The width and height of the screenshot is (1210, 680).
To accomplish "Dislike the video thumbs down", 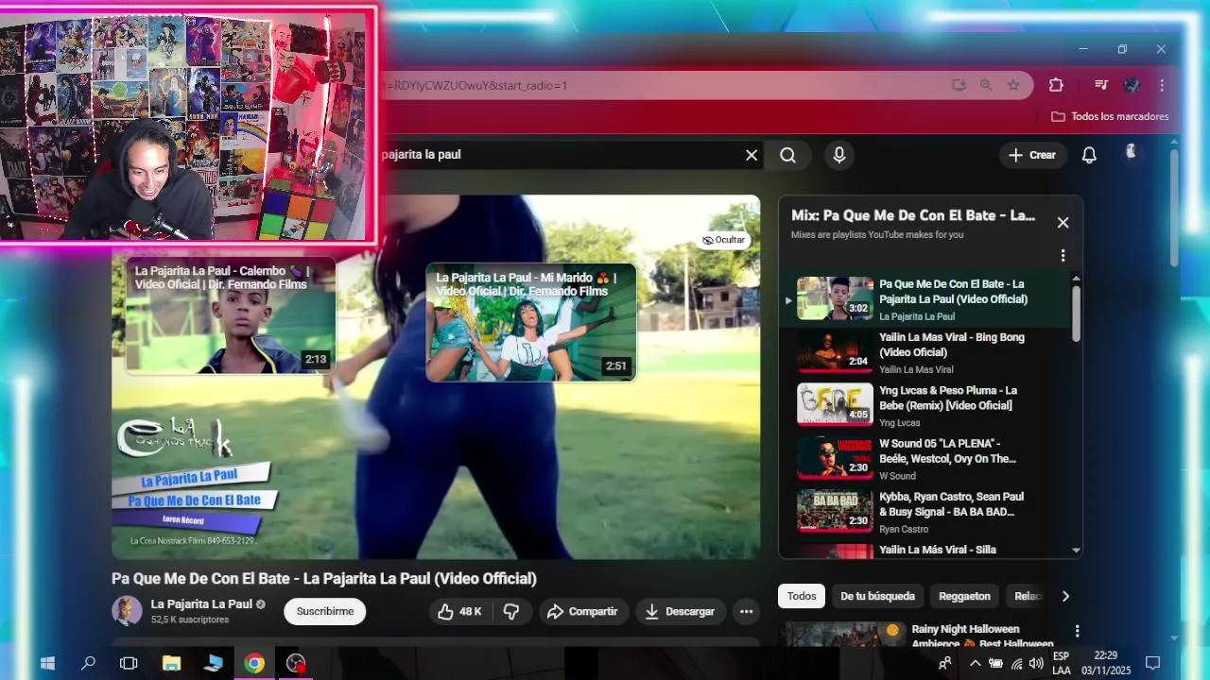I will 511,611.
